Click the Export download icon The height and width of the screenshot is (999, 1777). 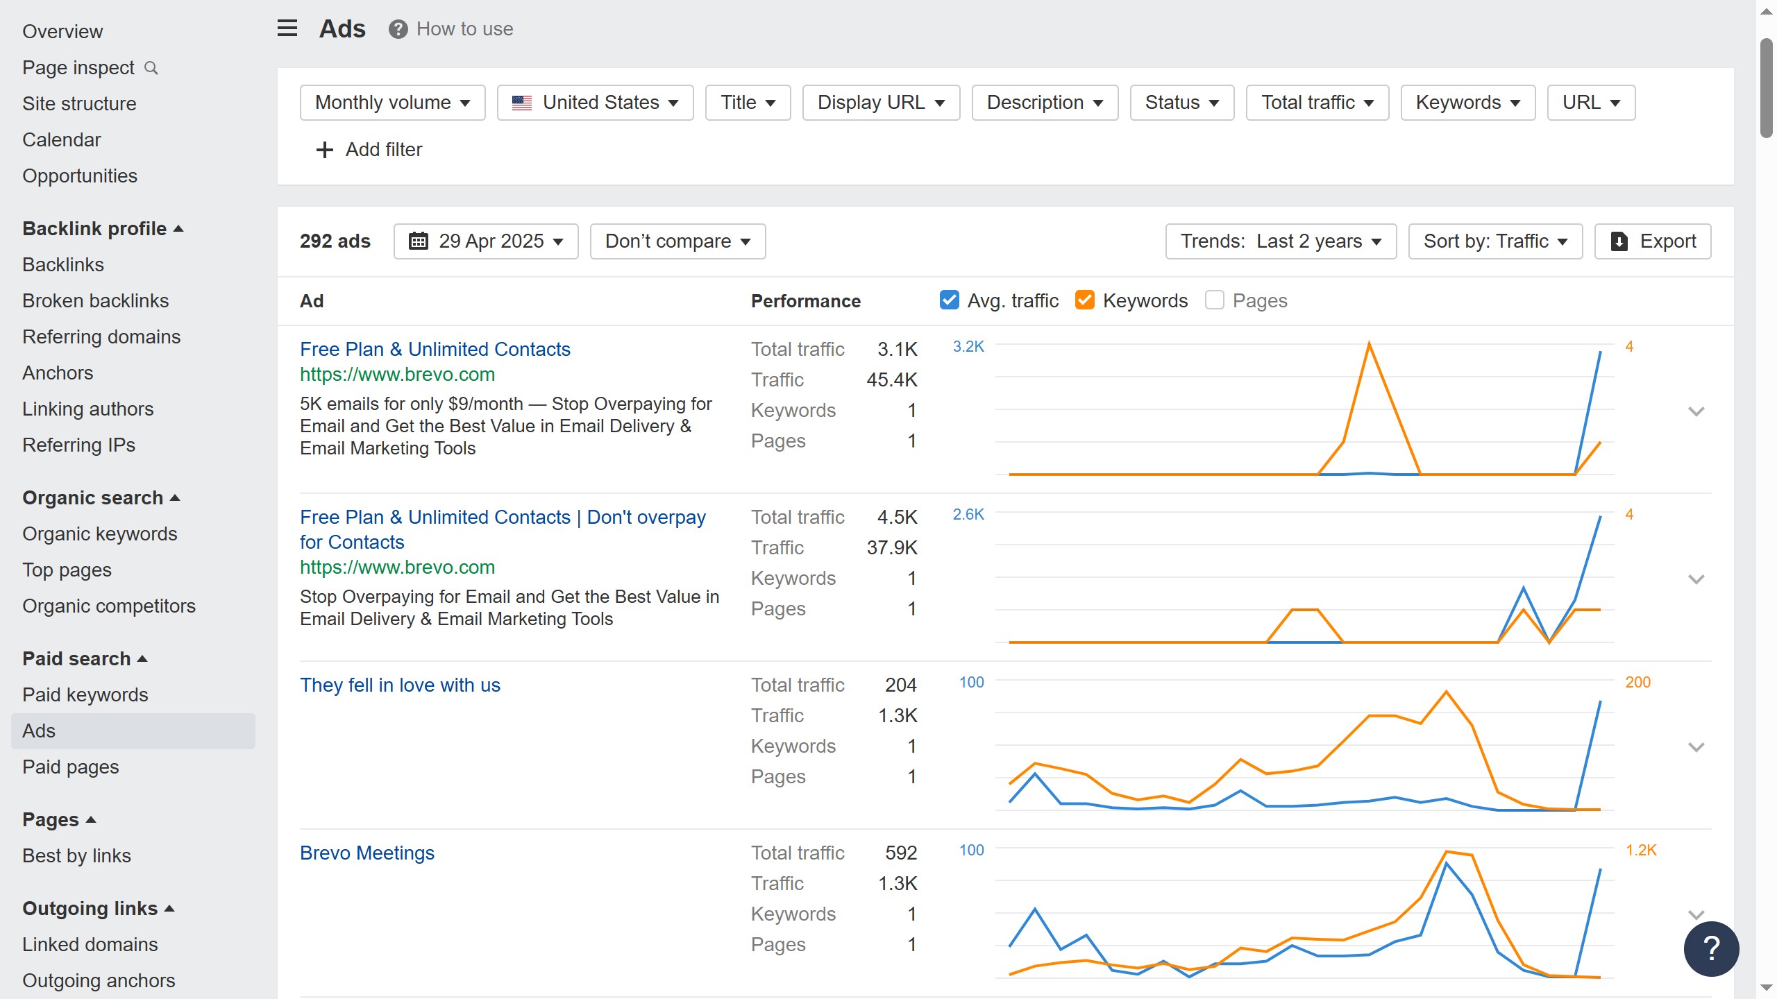tap(1619, 241)
